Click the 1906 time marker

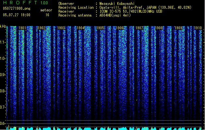point(120,28)
